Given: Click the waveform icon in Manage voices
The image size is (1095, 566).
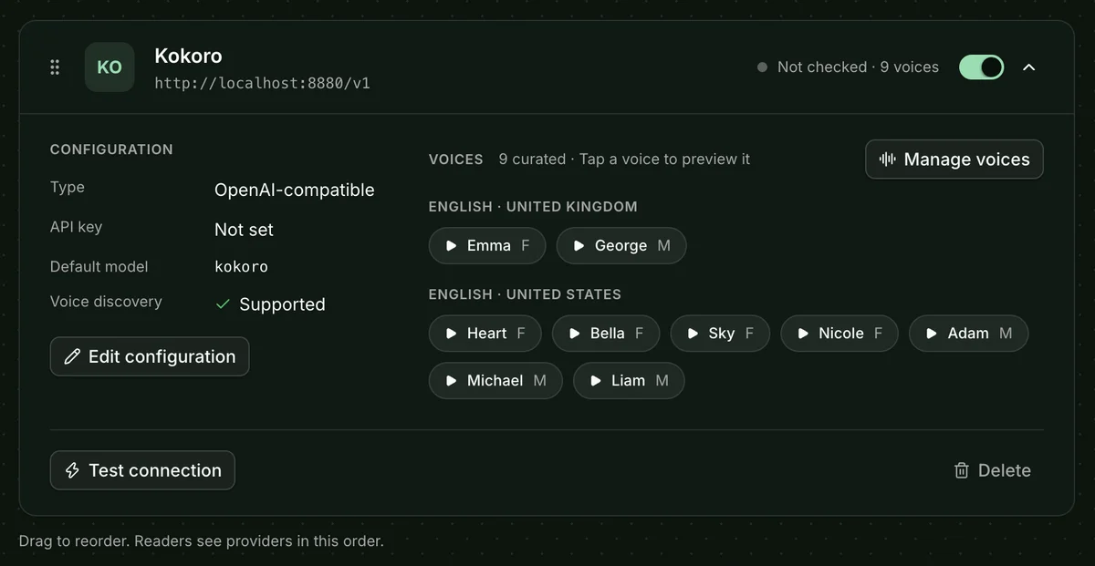Looking at the screenshot, I should tap(888, 160).
